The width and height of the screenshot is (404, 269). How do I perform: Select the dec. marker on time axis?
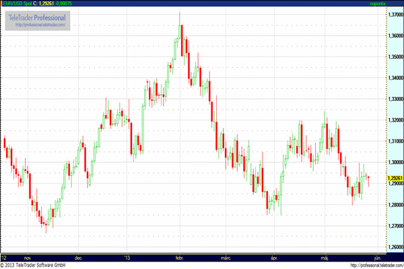(x=79, y=258)
